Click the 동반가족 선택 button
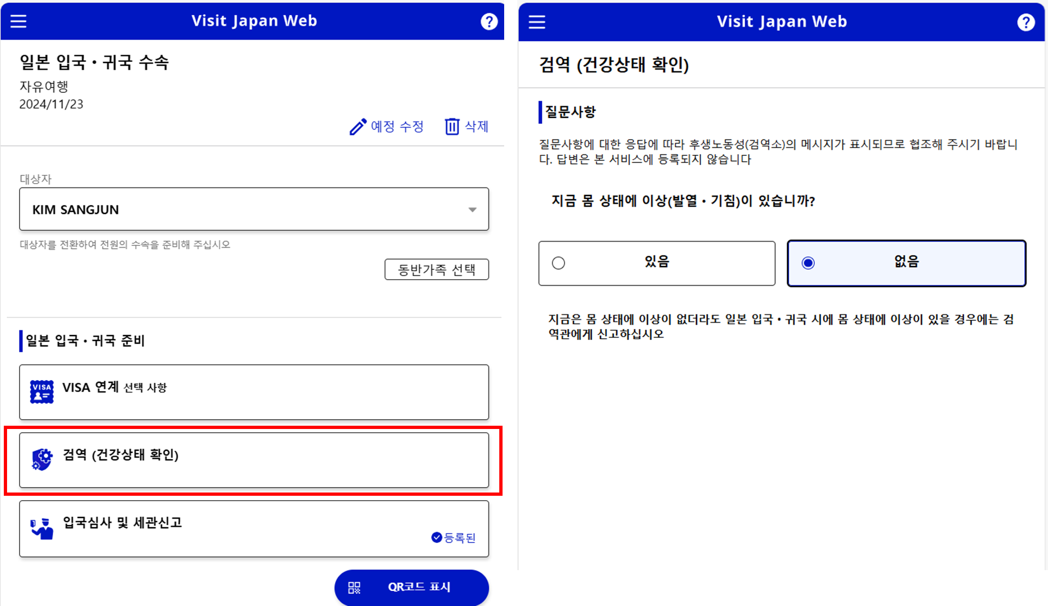Screen dimensions: 1048x606 coord(437,269)
